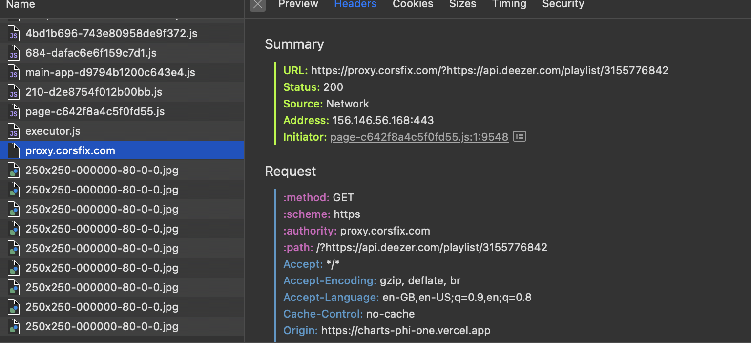Open the Headers tab
This screenshot has width=751, height=343.
355,4
